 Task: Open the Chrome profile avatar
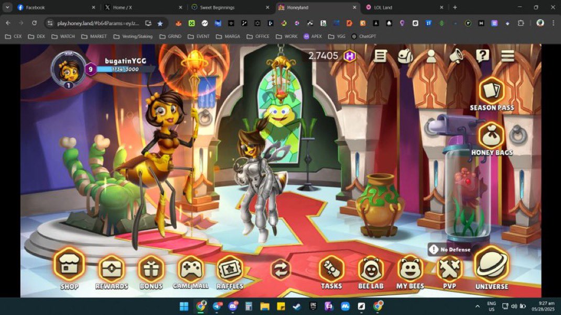(x=540, y=23)
